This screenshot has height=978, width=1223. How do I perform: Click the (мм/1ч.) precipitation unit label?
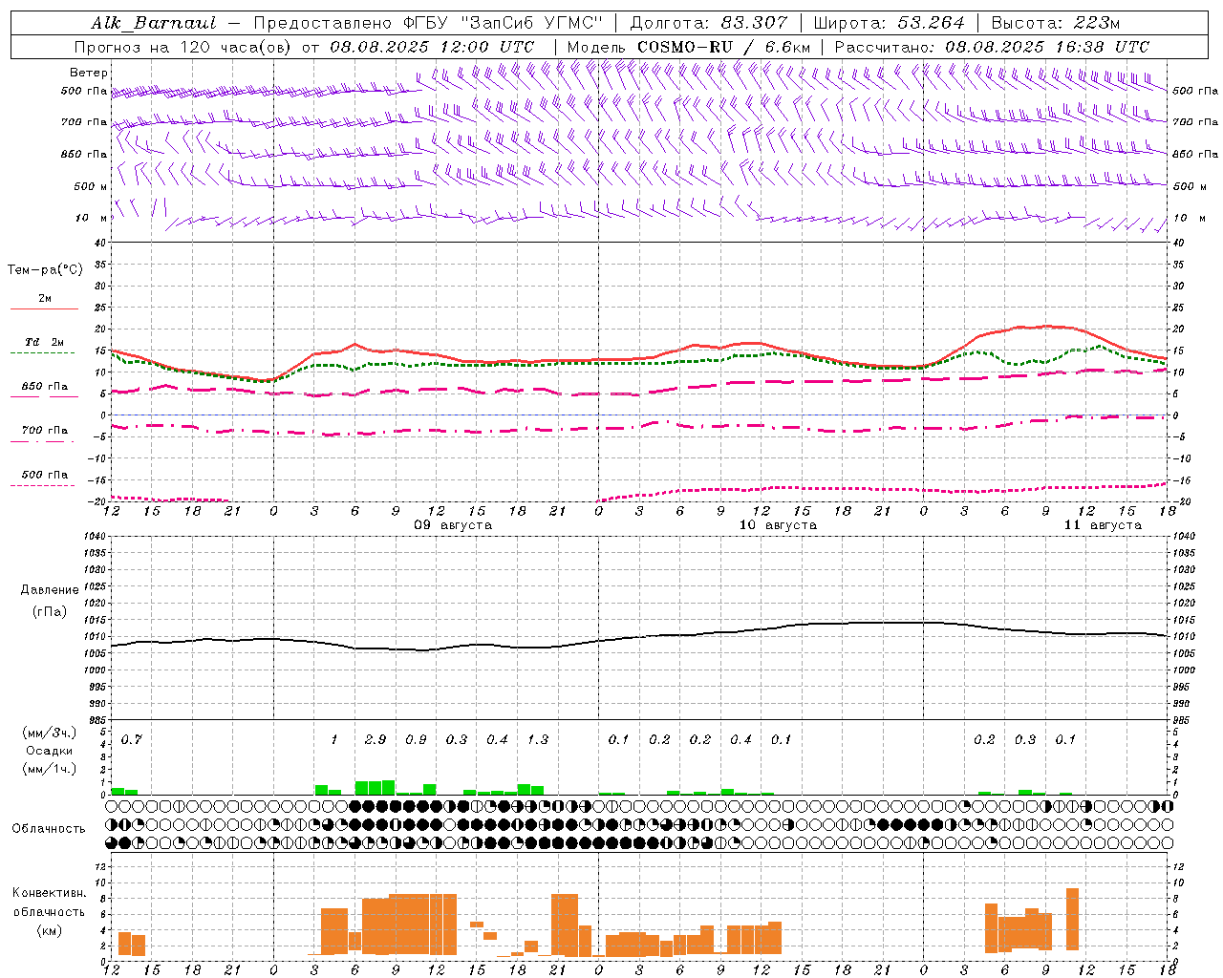point(49,769)
